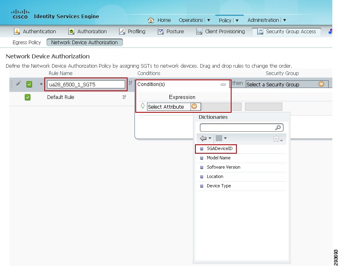Click the Authentication tab icon
The image size is (338, 266).
pos(17,31)
